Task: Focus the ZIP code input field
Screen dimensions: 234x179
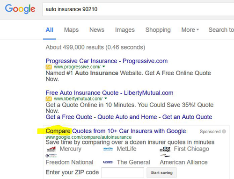Action: [x=123, y=172]
